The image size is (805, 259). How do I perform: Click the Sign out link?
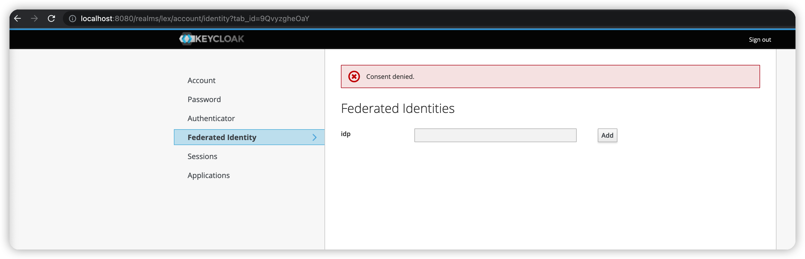point(760,39)
